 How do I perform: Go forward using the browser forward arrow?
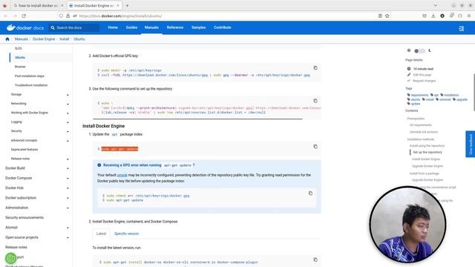15,16
